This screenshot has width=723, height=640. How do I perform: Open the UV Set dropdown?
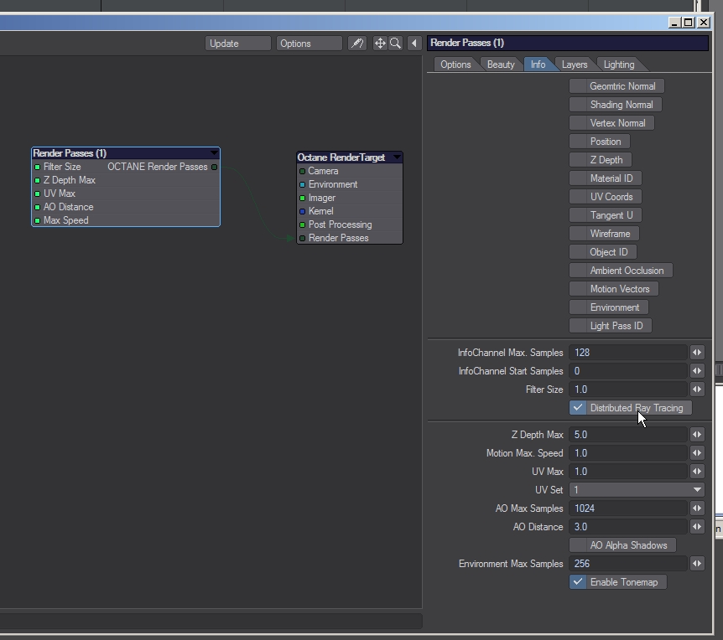click(x=637, y=490)
